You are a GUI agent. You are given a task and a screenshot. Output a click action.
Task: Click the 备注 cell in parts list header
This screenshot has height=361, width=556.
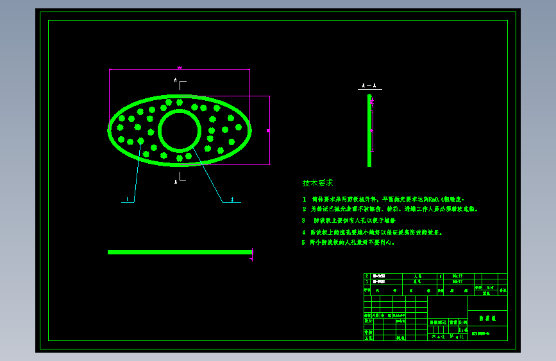(503, 290)
